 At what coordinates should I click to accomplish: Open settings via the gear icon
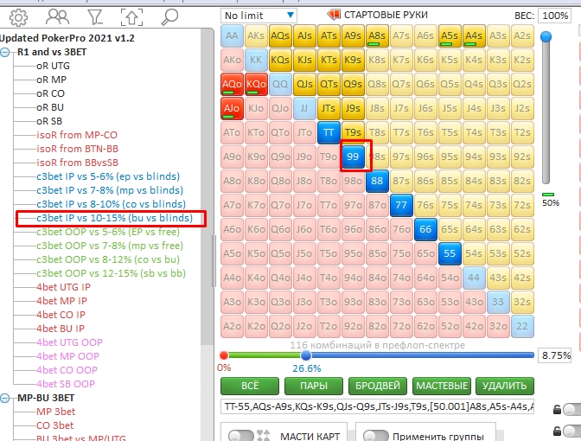tap(18, 17)
